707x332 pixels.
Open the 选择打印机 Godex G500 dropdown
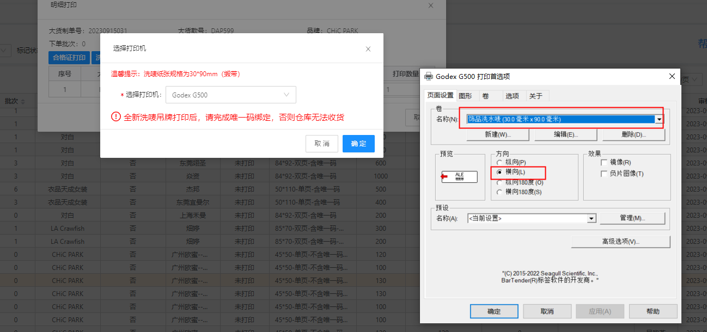point(231,95)
